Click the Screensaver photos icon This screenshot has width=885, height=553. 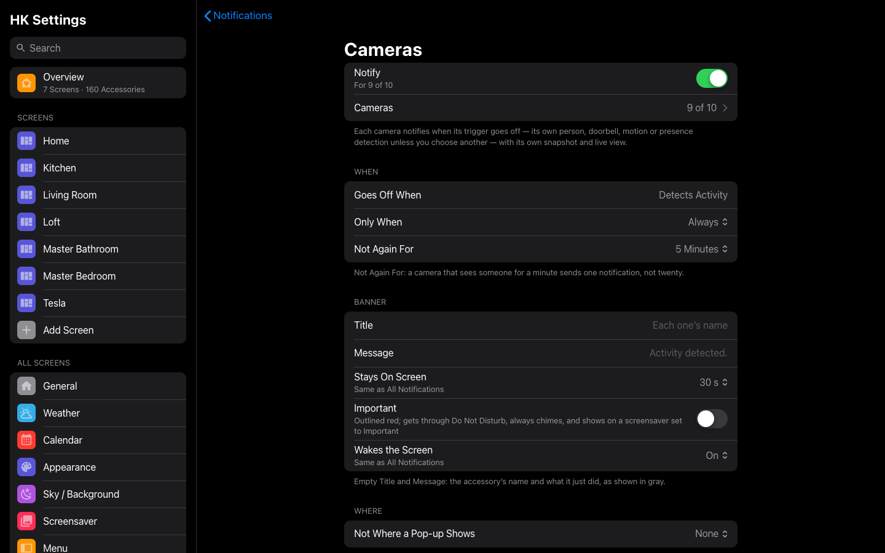tap(26, 521)
